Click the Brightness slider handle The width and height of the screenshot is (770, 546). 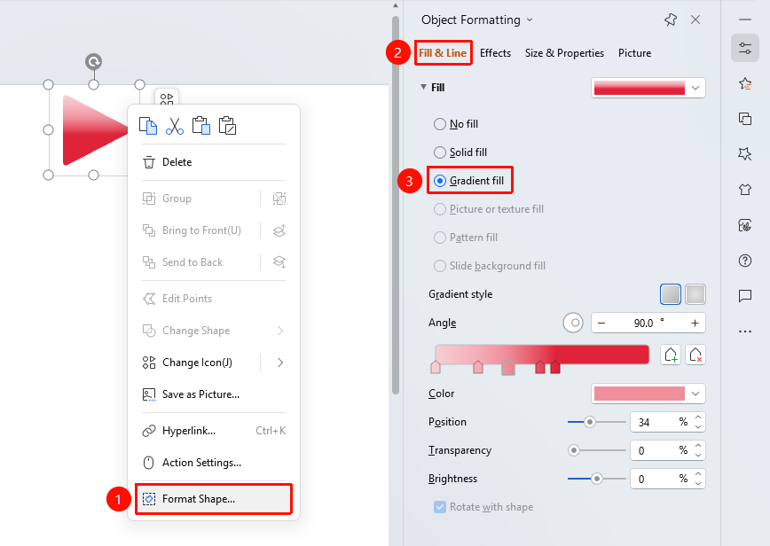[x=597, y=479]
